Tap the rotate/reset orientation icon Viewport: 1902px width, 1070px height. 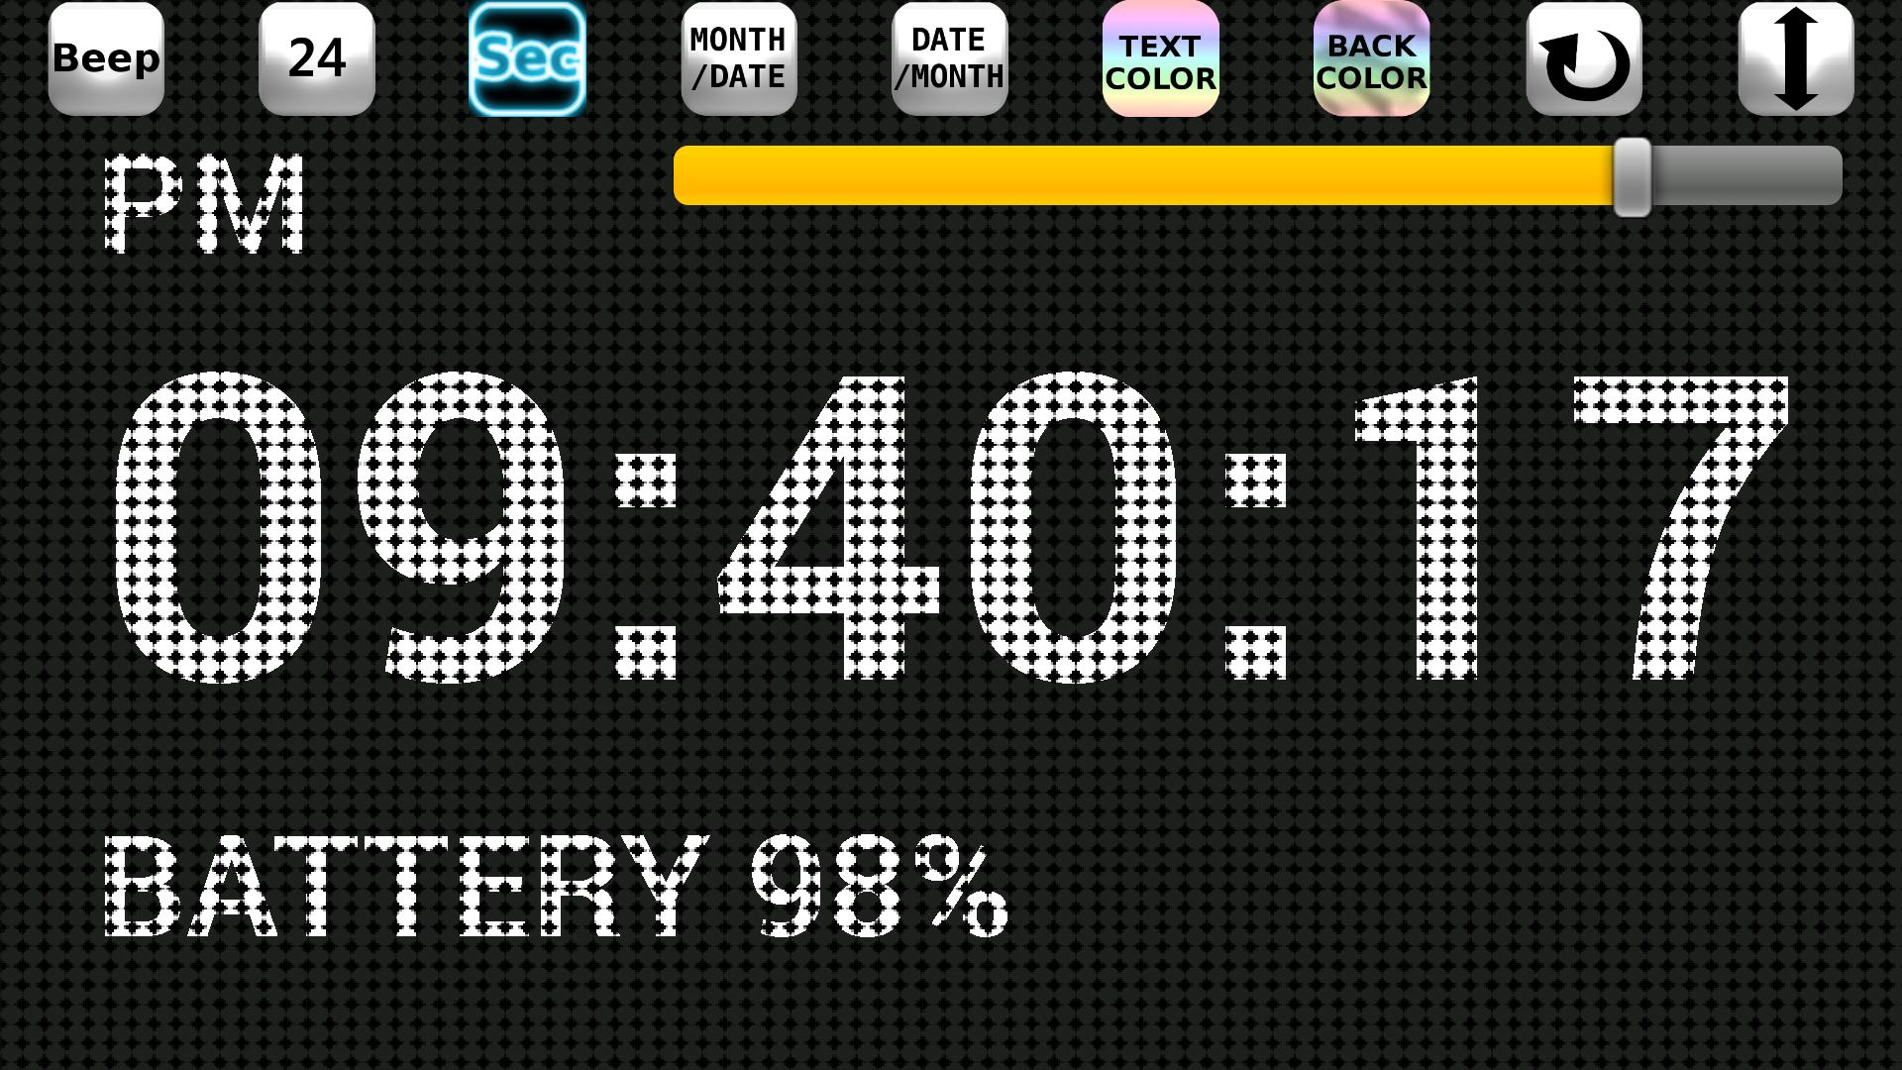[1585, 57]
